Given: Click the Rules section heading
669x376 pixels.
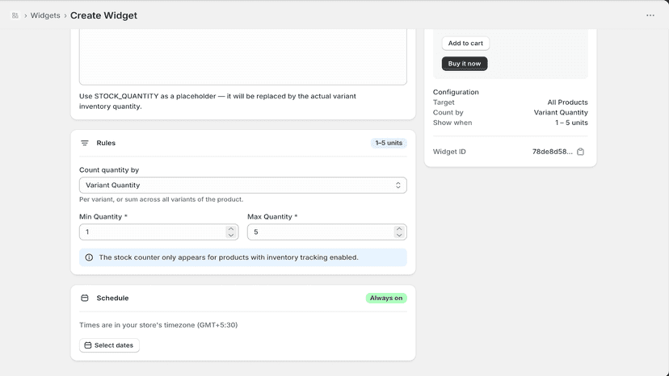Looking at the screenshot, I should coord(106,143).
